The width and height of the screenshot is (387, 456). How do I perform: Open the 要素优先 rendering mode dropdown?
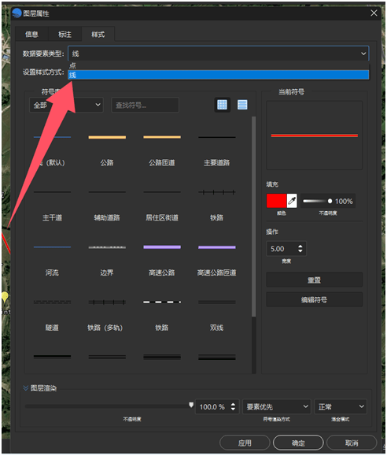[277, 406]
